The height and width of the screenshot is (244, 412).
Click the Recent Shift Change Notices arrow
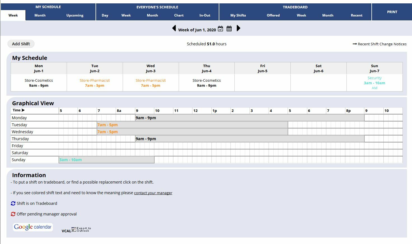coord(354,44)
